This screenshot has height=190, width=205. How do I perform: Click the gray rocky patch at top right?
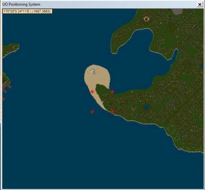point(177,12)
